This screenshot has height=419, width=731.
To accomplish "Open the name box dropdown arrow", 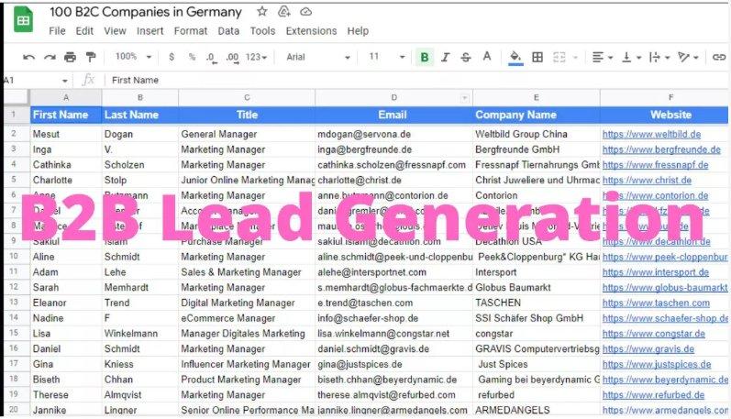I will tap(64, 81).
